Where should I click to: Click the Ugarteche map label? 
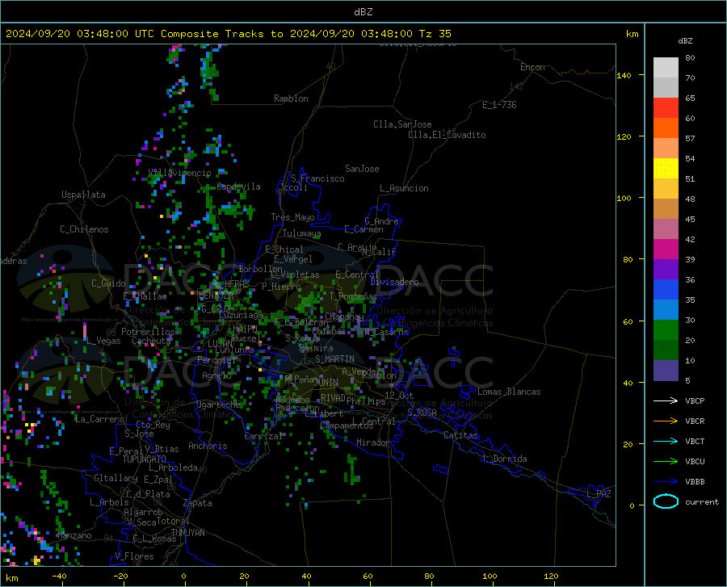(x=218, y=405)
